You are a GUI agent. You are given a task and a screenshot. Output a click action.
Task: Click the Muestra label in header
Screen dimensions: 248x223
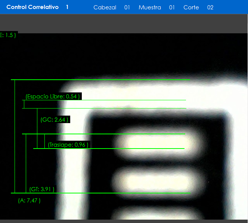point(150,7)
